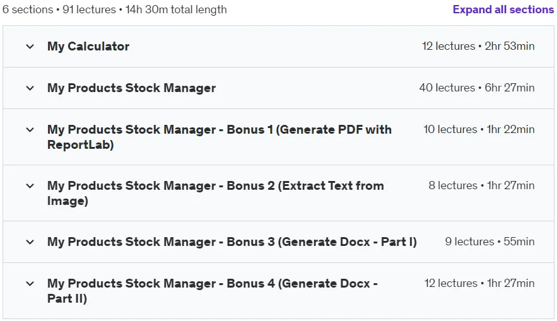Click Bonus 4 Generate Docx Part II title
This screenshot has width=557, height=321.
tap(212, 291)
